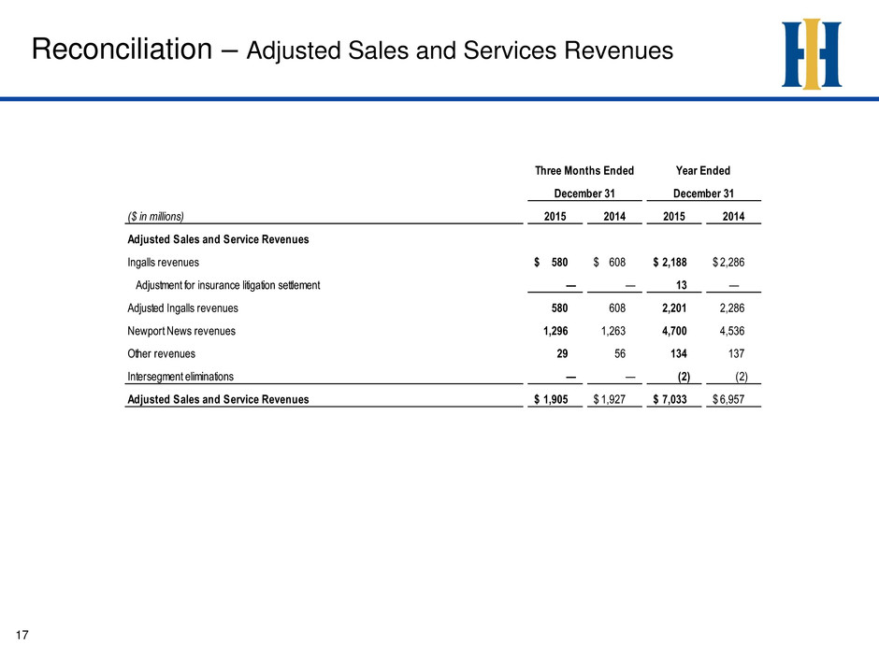Click Other revenues value '137'

point(737,353)
